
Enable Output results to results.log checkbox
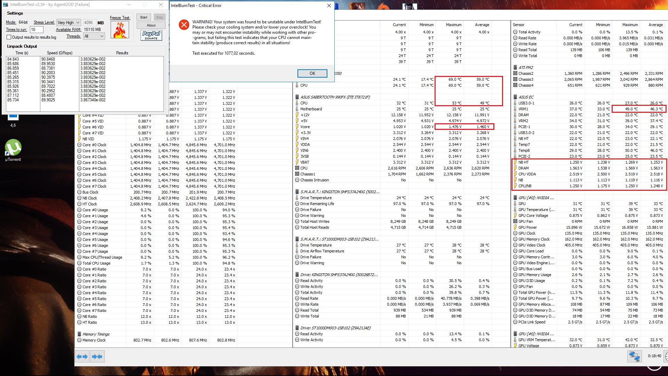tap(9, 37)
